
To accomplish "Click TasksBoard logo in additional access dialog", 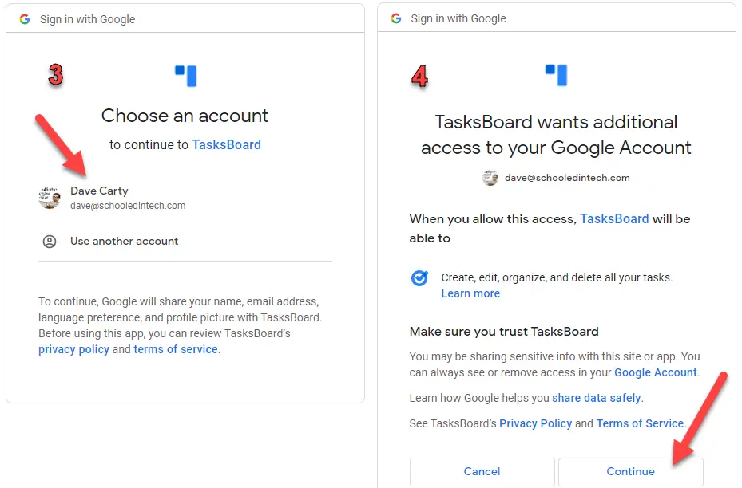I will [x=556, y=75].
